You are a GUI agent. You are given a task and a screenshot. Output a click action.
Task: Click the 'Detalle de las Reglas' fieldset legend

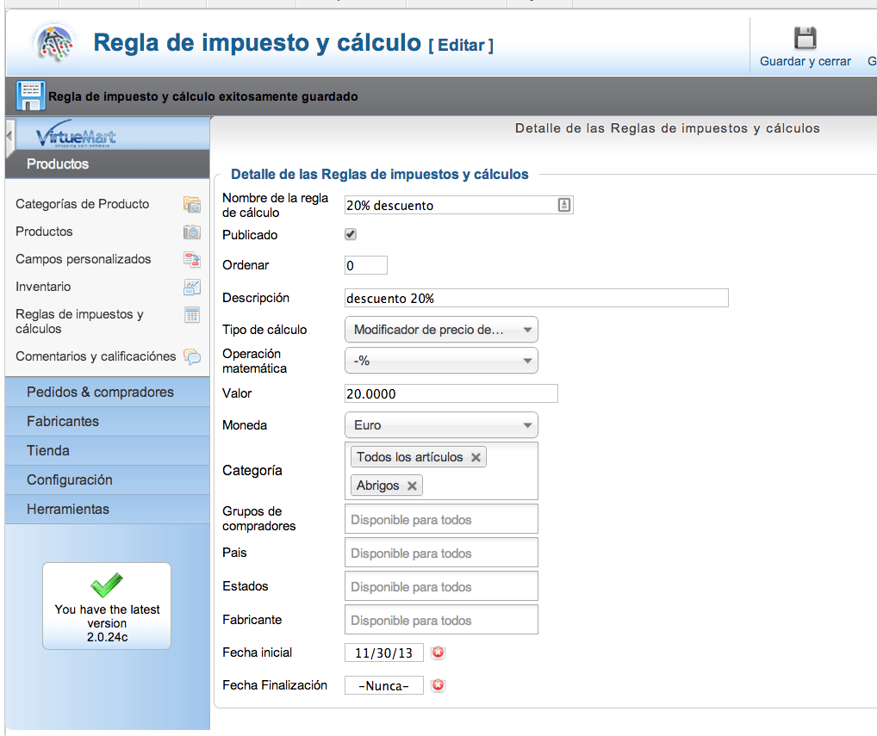[x=379, y=175]
